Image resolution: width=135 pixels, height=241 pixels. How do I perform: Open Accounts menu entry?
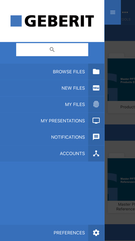[72, 153]
